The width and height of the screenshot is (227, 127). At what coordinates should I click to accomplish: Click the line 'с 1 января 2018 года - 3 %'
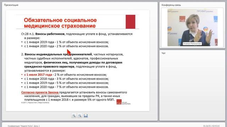coord(66,79)
